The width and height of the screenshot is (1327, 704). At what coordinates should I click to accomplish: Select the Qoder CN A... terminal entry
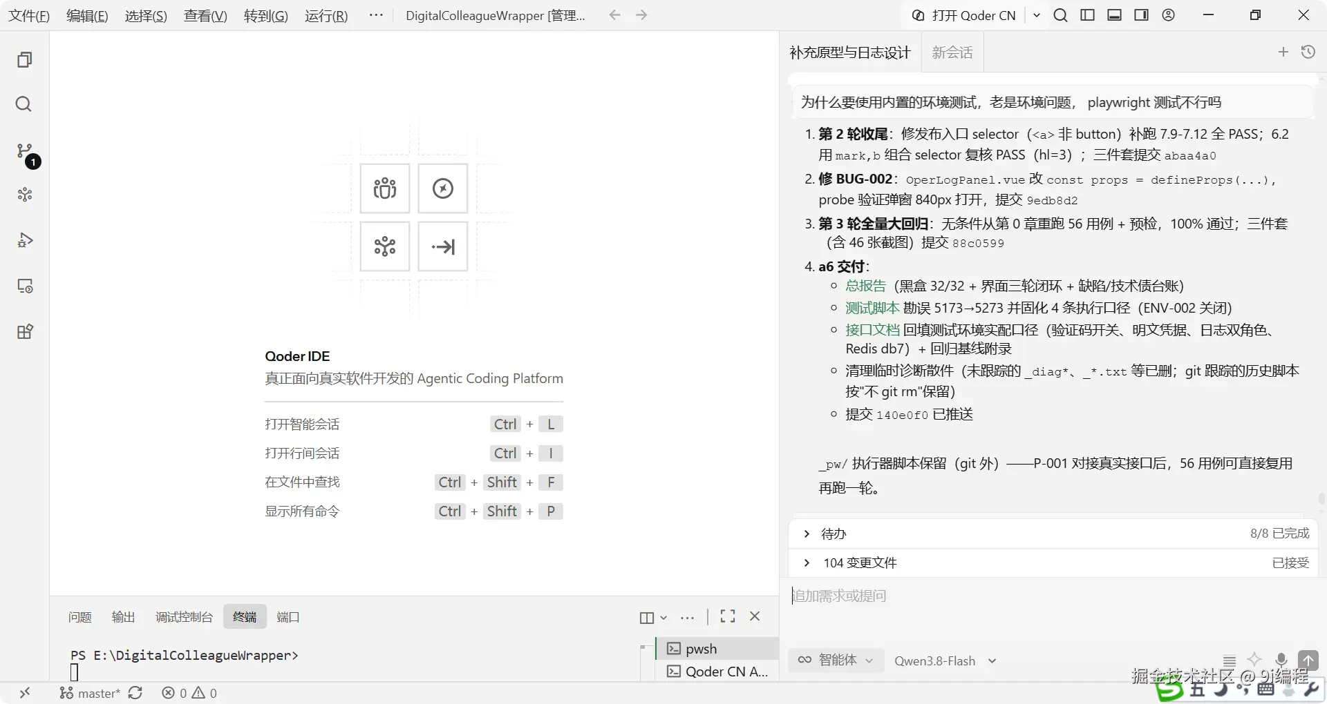coord(717,672)
